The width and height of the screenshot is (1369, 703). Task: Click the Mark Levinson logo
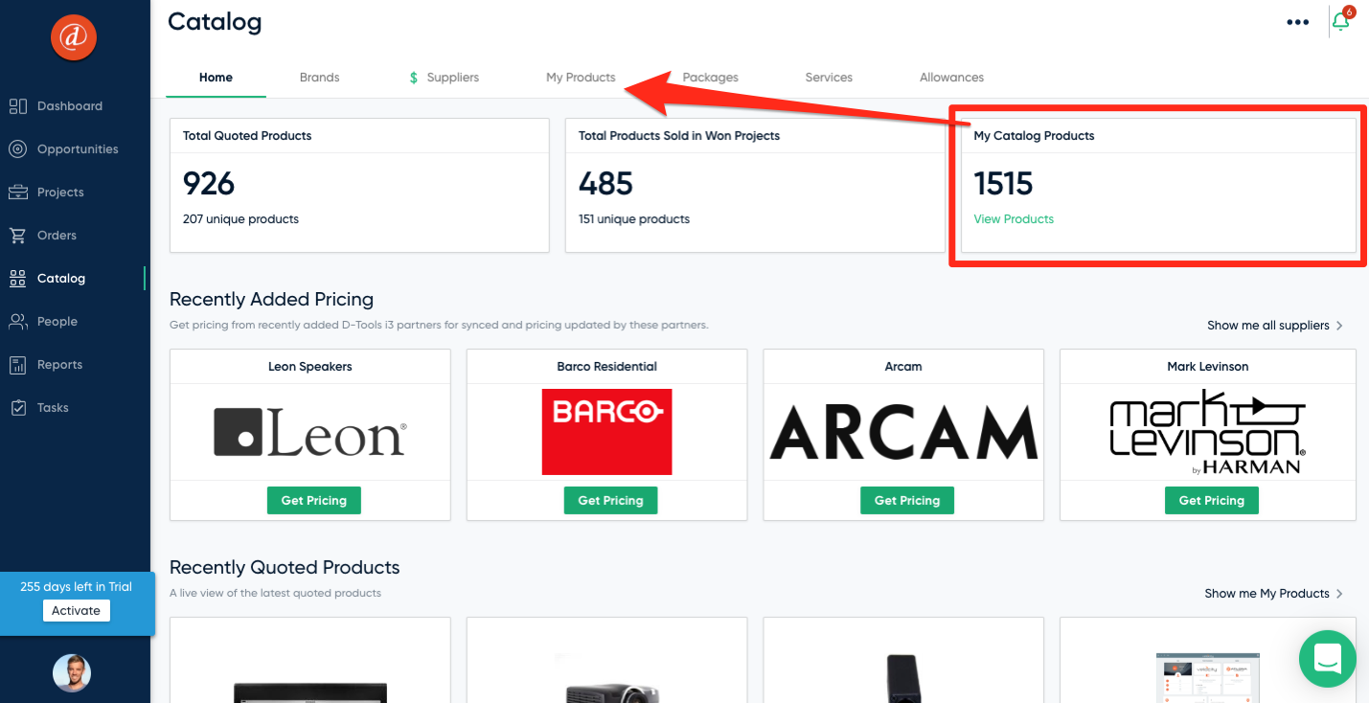point(1207,432)
